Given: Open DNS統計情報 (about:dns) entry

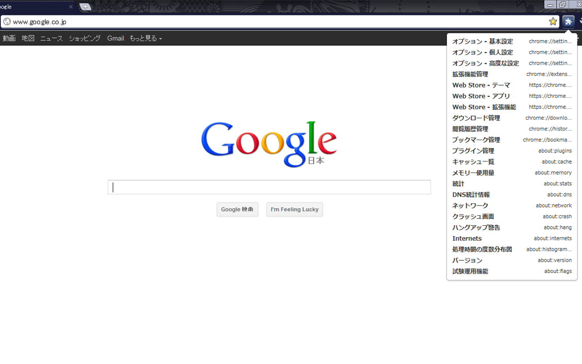Looking at the screenshot, I should tap(512, 195).
